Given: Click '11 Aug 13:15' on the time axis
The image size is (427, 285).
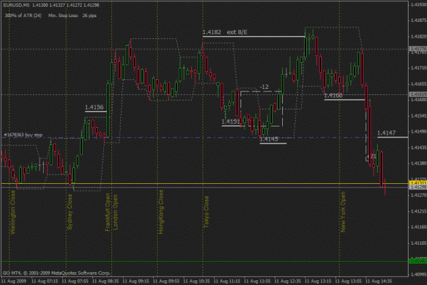Looking at the screenshot, I should coord(318,281).
